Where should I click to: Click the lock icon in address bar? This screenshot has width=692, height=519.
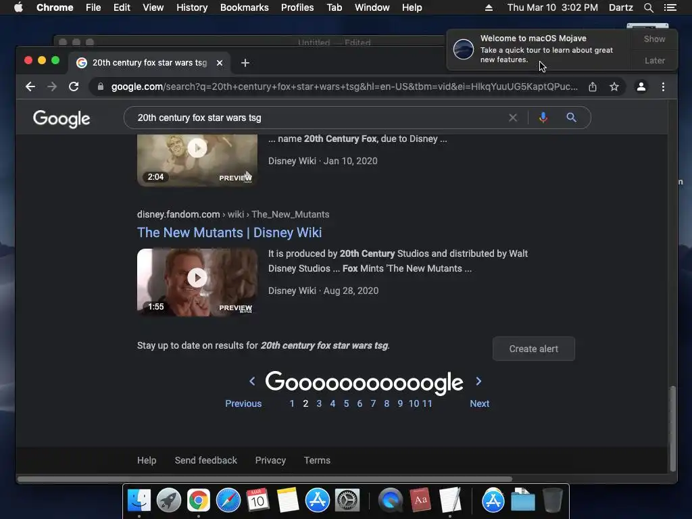pyautogui.click(x=101, y=86)
